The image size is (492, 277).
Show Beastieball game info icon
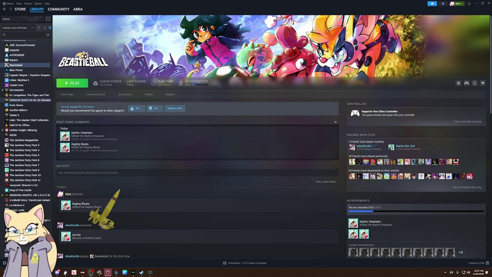point(475,83)
